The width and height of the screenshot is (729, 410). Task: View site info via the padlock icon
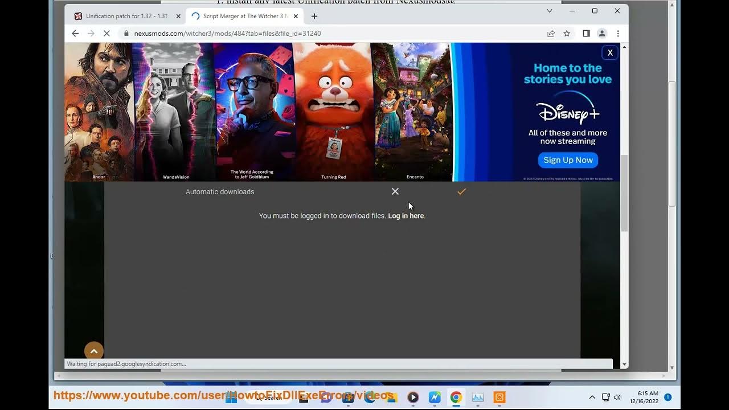(x=126, y=34)
